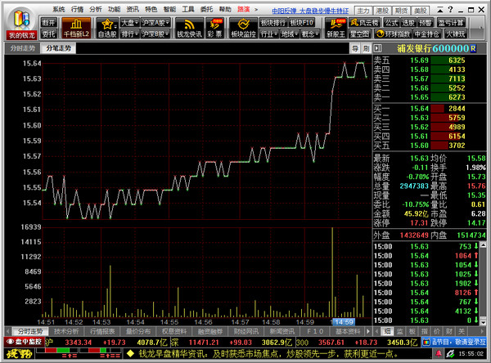This screenshot has width=491, height=363.
Task: Toggle the 盘中监控 monitoring button
Action: [25, 342]
